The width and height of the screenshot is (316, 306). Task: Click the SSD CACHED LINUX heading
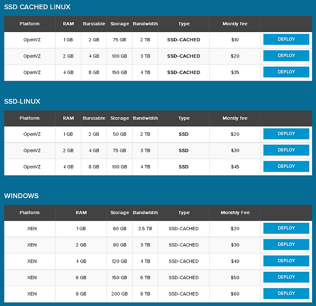click(37, 7)
